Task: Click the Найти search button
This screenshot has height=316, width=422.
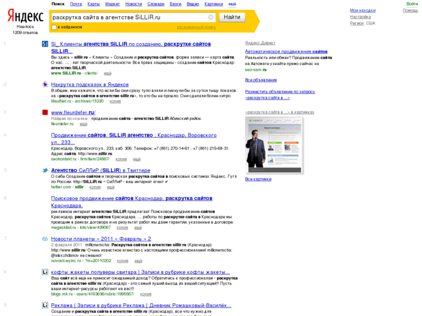Action: point(232,17)
